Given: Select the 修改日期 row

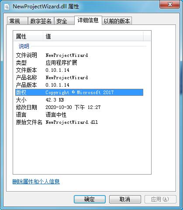Looking at the screenshot, I should (79, 107).
